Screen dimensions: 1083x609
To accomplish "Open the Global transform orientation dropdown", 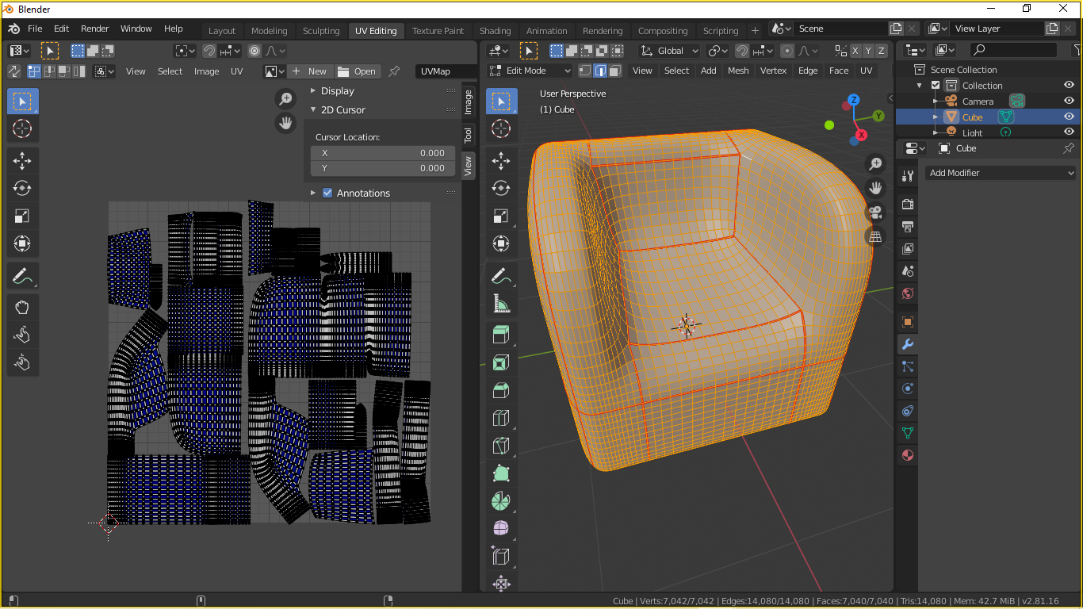I will (668, 50).
